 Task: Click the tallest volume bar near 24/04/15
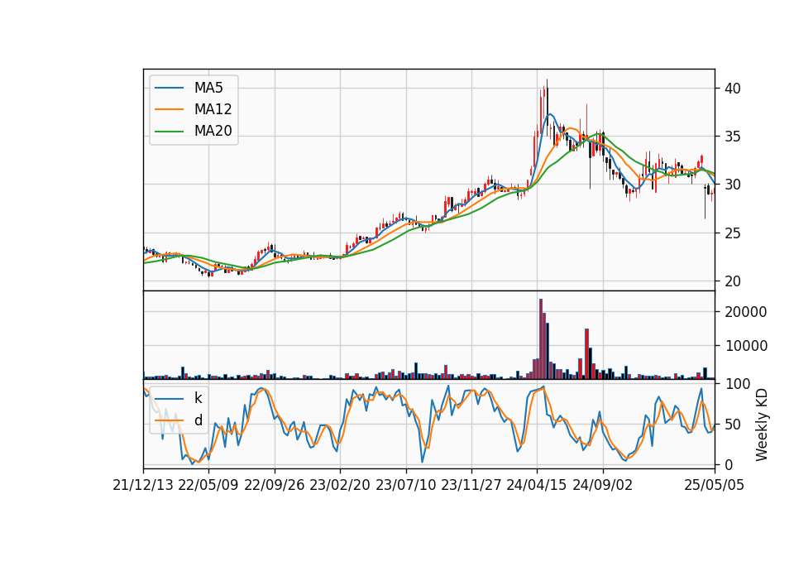(541, 339)
